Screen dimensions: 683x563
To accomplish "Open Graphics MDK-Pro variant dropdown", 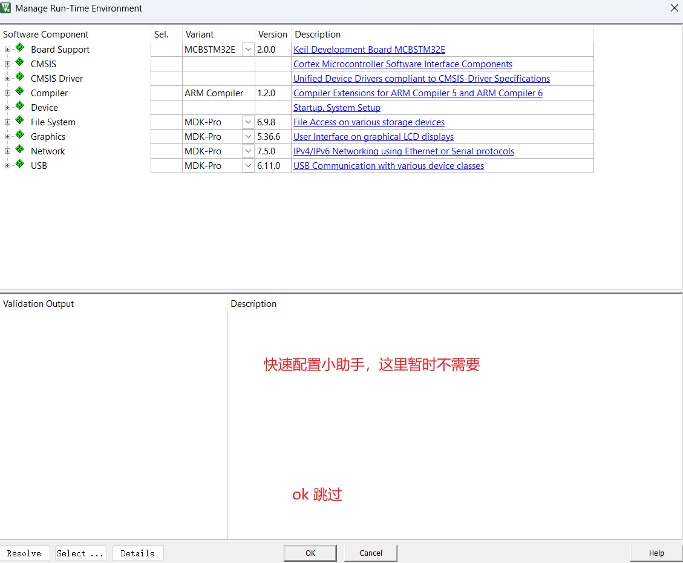I will tap(248, 136).
